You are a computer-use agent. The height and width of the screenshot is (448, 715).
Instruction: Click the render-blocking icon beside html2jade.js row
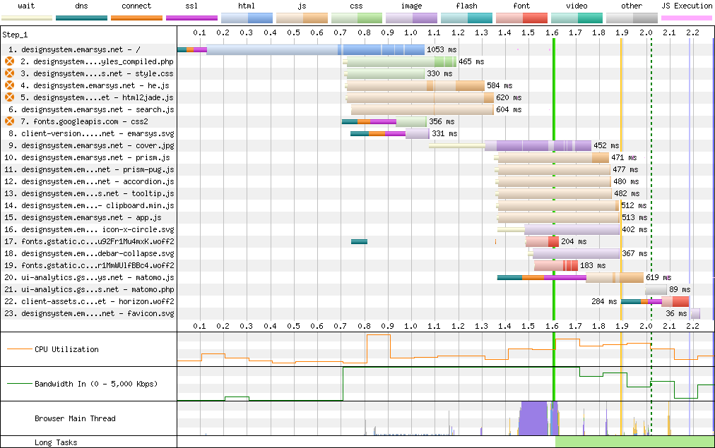pyautogui.click(x=10, y=97)
